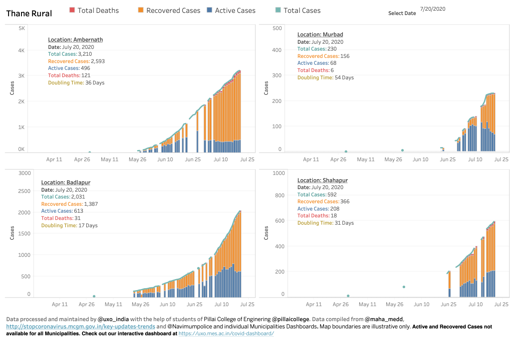The width and height of the screenshot is (515, 343).
Task: Select the Recovered Cases legend label
Action: 173,10
